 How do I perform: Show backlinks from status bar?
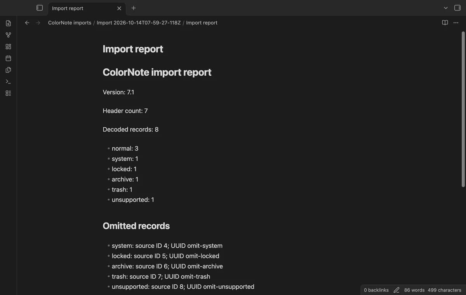376,290
